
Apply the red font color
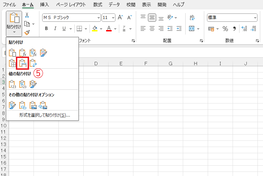(x=109, y=28)
